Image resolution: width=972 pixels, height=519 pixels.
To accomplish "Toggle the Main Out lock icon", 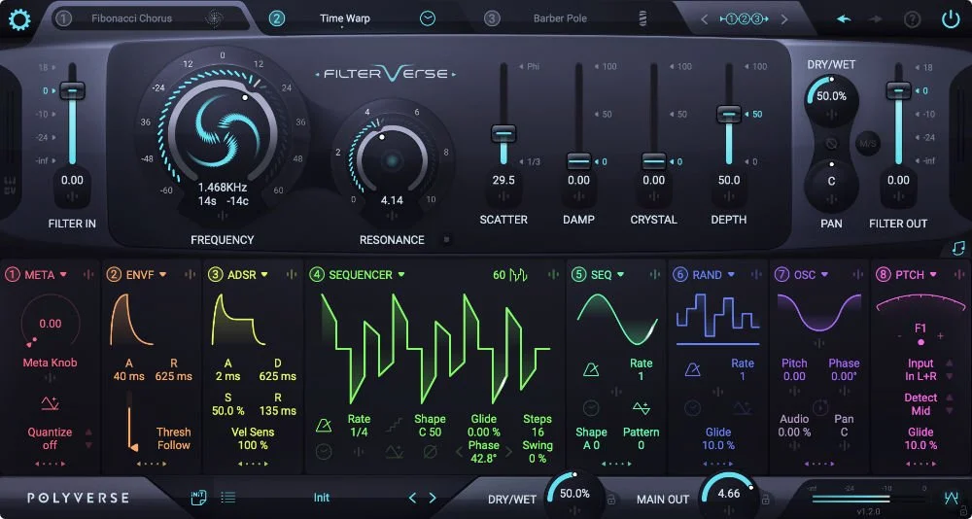I will pos(766,499).
